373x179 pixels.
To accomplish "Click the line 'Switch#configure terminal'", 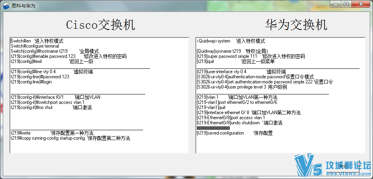I will (x=35, y=46).
